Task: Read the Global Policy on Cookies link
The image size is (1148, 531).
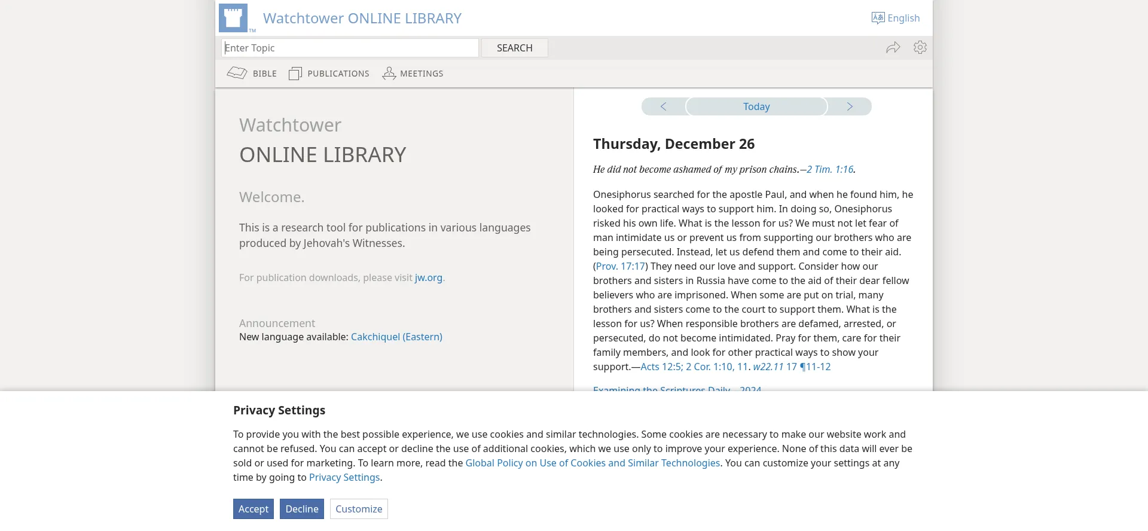Action: point(593,463)
